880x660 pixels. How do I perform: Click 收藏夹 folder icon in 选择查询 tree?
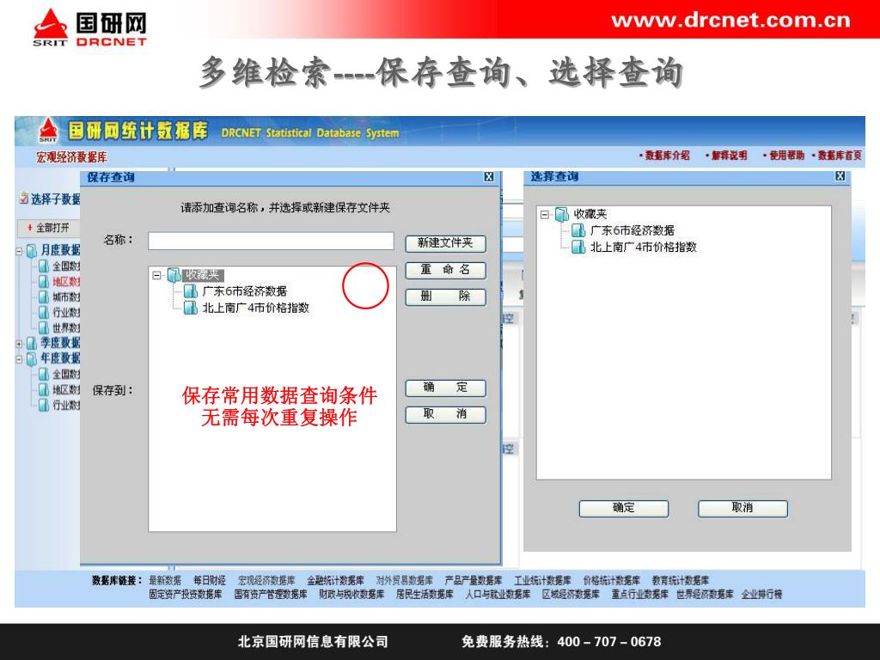coord(562,214)
